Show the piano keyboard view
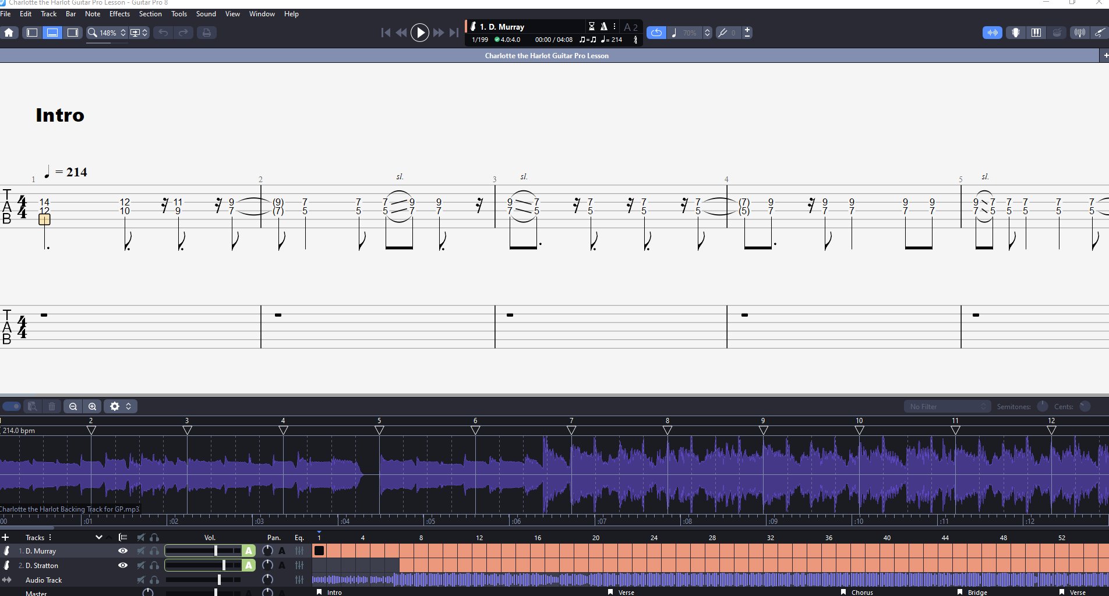1109x596 pixels. 1036,33
